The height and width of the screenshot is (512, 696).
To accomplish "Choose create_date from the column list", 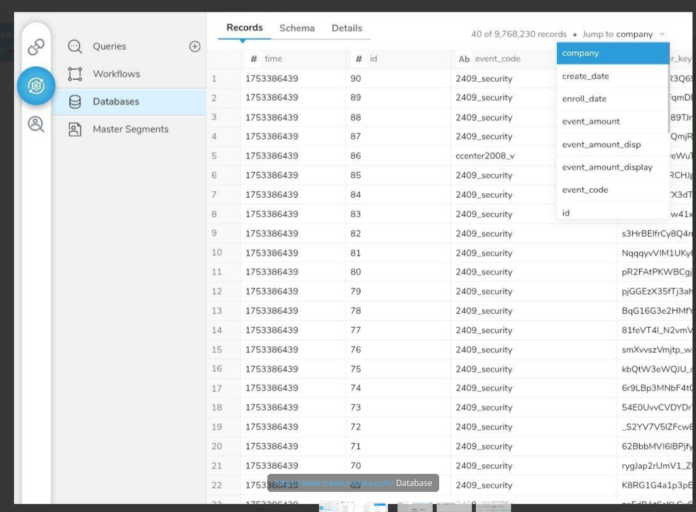I will (585, 76).
